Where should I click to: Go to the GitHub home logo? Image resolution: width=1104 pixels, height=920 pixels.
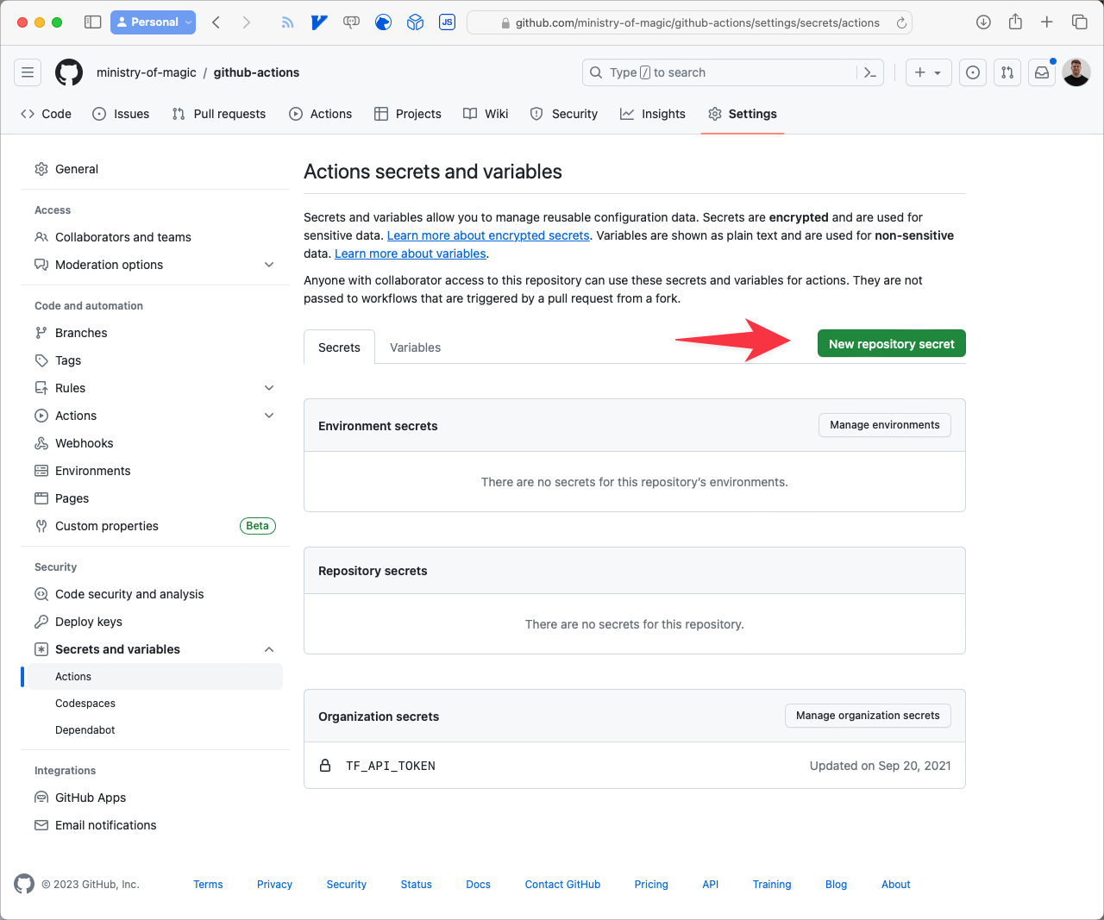click(x=69, y=72)
